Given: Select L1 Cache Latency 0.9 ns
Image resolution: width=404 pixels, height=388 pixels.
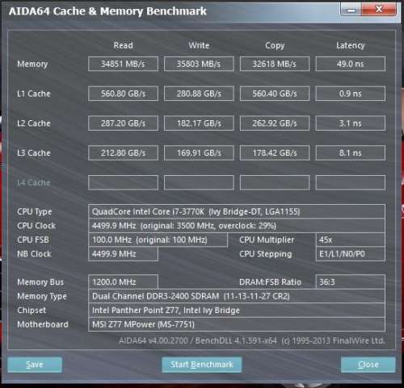Looking at the screenshot, I should pyautogui.click(x=350, y=94).
